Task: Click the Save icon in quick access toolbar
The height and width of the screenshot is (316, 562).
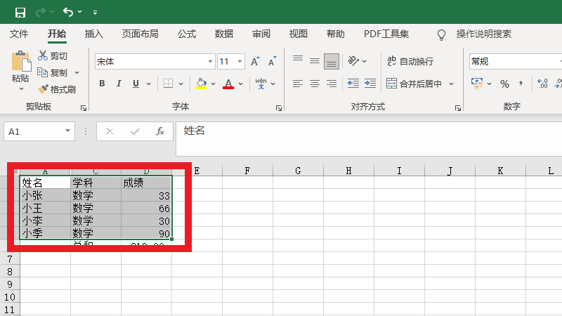Action: pos(20,12)
